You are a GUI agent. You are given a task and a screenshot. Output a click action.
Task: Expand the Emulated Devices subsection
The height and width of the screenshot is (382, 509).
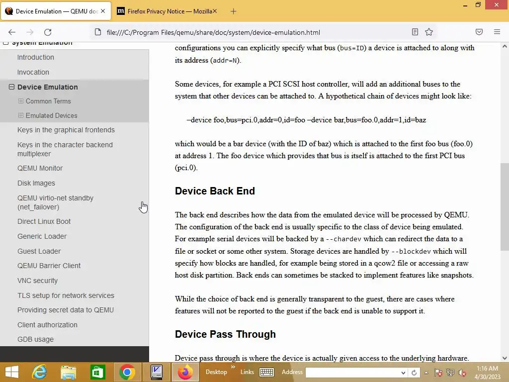point(21,115)
